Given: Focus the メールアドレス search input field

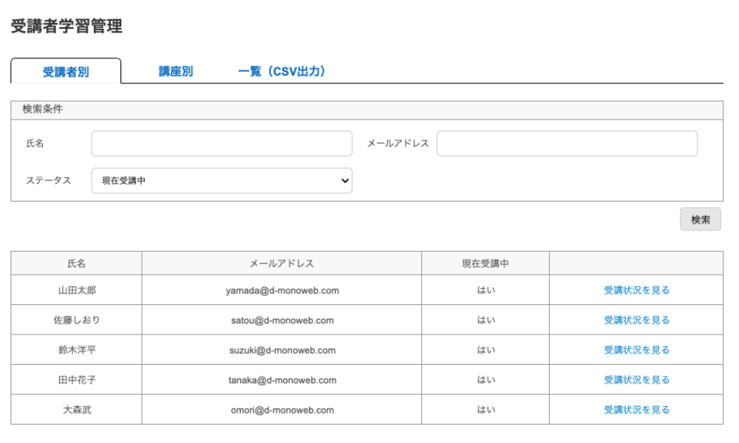Looking at the screenshot, I should click(567, 143).
